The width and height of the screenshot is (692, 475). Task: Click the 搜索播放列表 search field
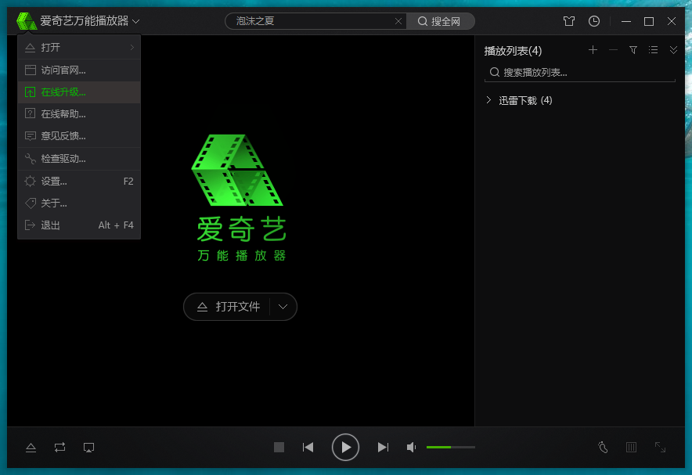[580, 72]
